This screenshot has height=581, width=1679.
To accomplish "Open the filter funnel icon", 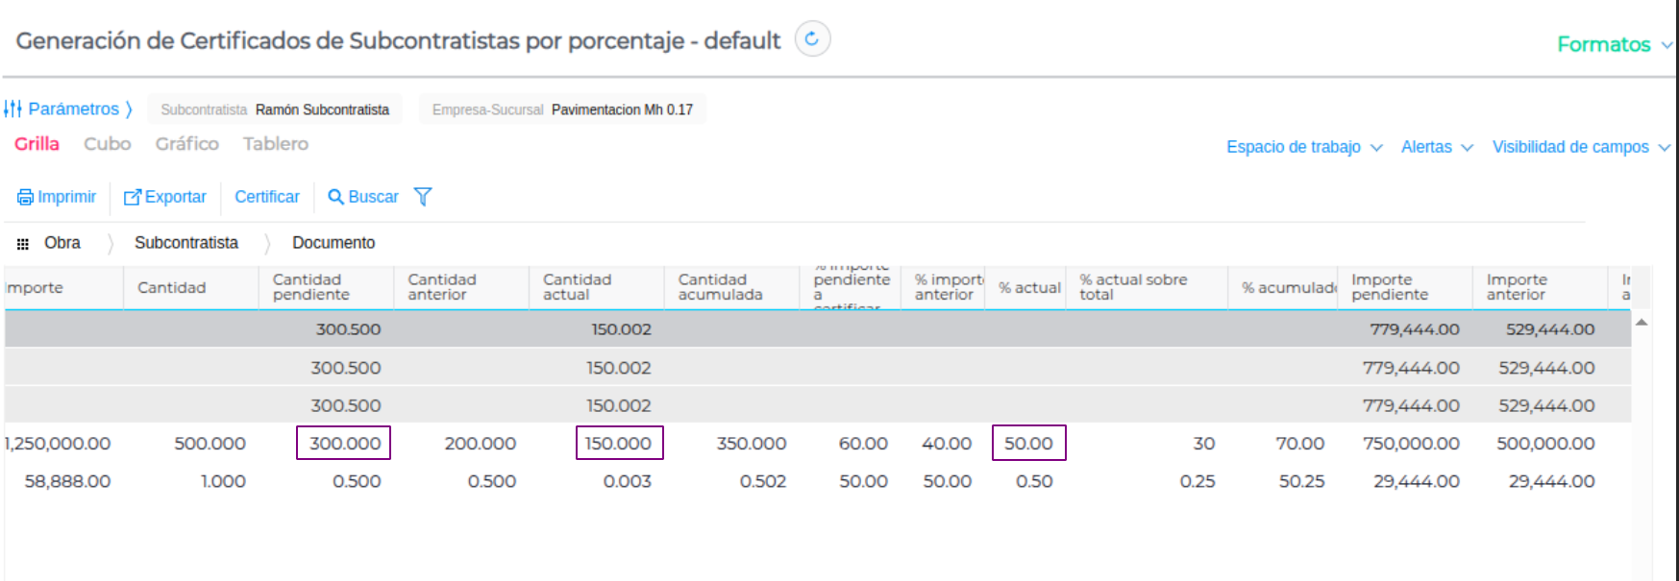I will (423, 197).
